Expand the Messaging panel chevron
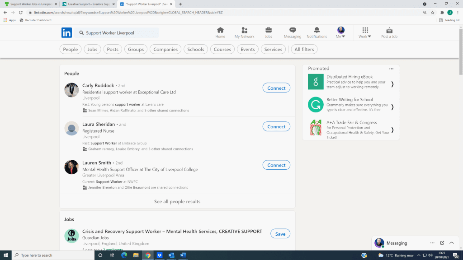Screen dimensions: 463x260 (x=452, y=243)
